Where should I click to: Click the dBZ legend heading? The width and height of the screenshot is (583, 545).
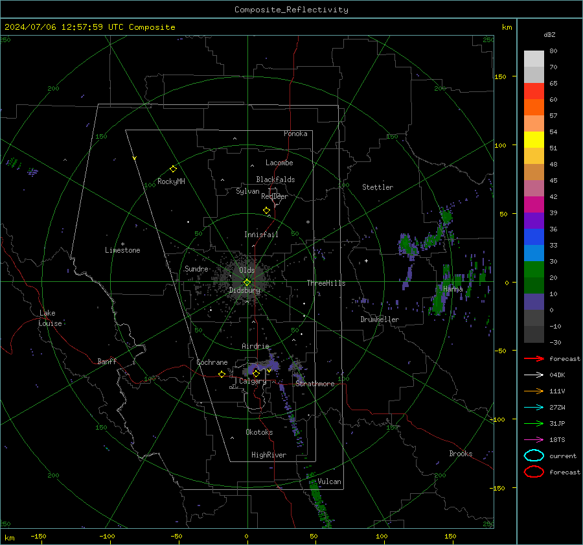click(549, 34)
